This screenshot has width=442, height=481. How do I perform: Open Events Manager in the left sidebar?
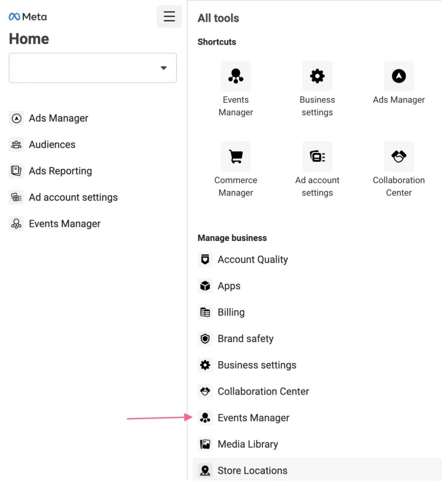[65, 224]
